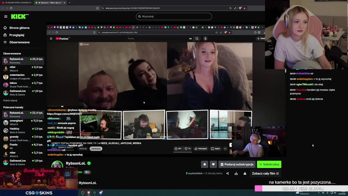
Task: Open Discord icon in taskbar
Action: pyautogui.click(x=101, y=193)
